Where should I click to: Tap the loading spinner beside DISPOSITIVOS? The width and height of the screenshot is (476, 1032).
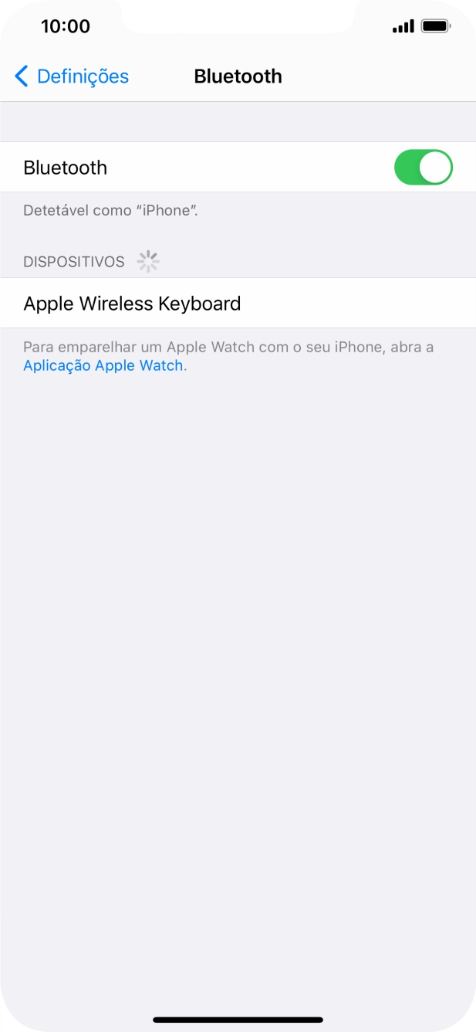click(x=148, y=262)
